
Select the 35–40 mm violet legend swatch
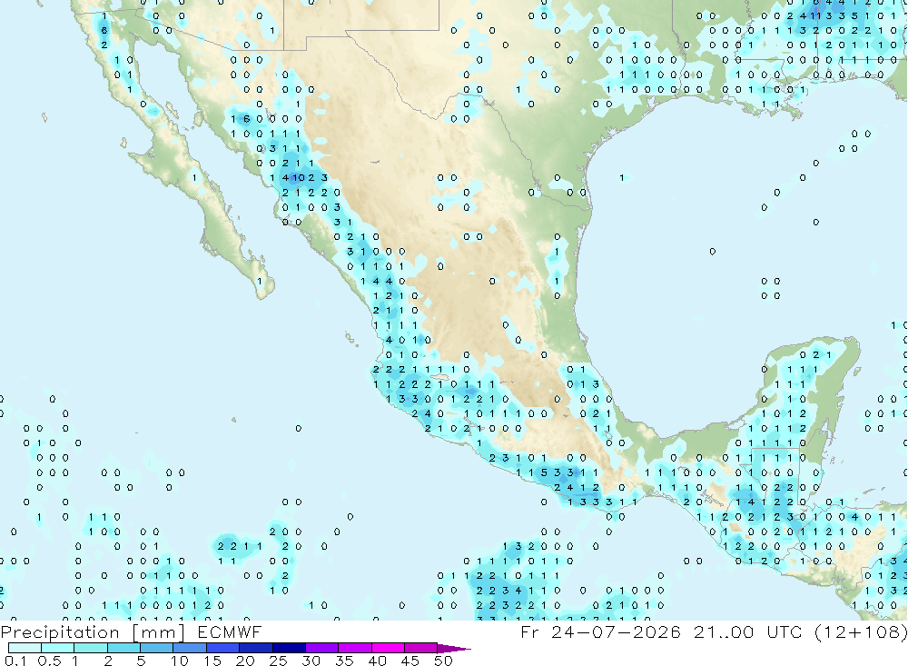(355, 648)
